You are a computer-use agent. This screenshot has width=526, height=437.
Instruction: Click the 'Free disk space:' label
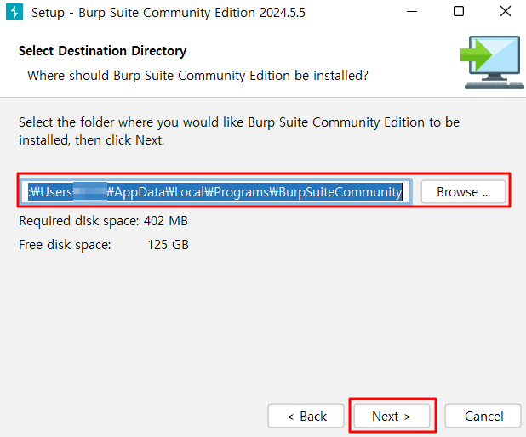click(65, 245)
